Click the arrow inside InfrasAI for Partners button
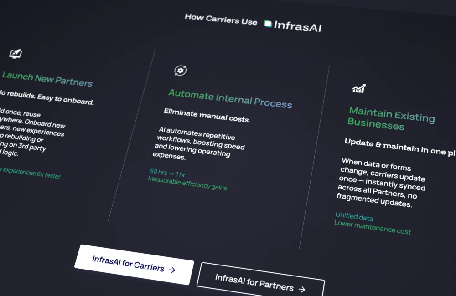 point(301,289)
